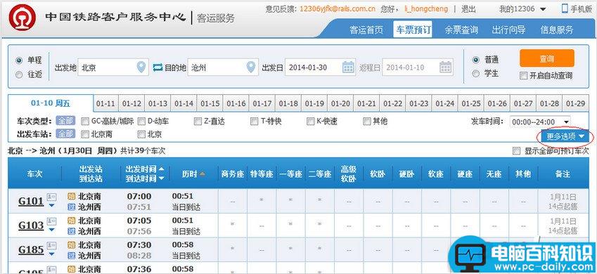
Task: Open the departure date calendar icon
Action: pos(348,67)
